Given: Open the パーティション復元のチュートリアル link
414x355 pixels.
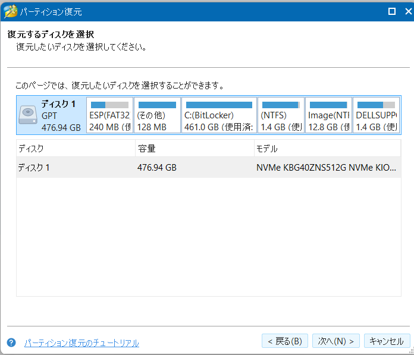Looking at the screenshot, I should [81, 343].
